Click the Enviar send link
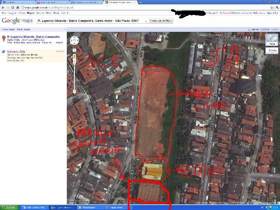 pyautogui.click(x=266, y=29)
